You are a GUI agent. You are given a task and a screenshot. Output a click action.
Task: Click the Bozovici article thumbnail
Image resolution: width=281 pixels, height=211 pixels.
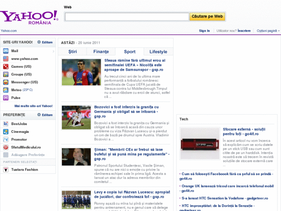[x=77, y=117]
